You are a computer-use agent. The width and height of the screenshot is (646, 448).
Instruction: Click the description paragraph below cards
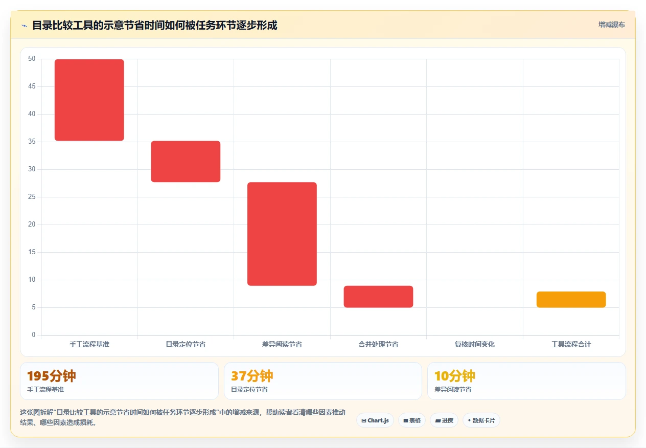[x=182, y=417]
